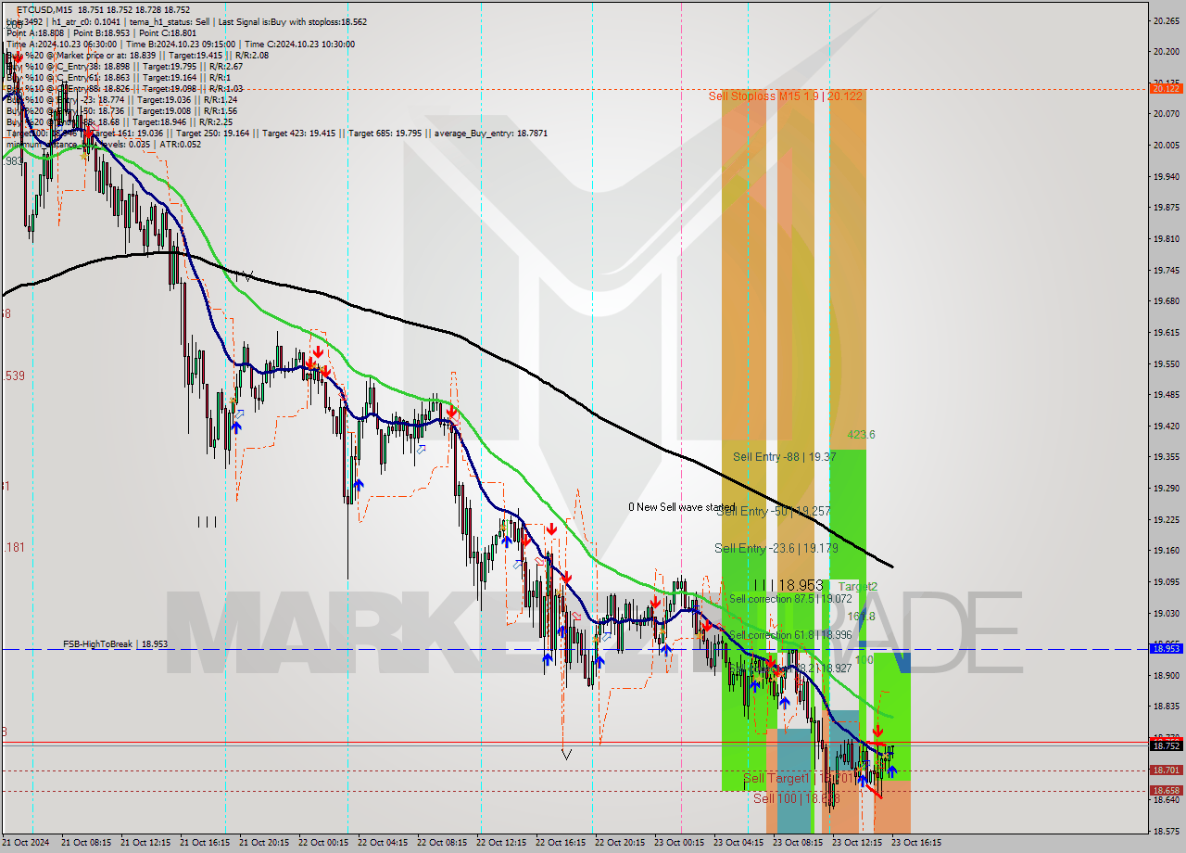
Task: Click the '22 Oct 00:15' time axis label
Action: 323,843
